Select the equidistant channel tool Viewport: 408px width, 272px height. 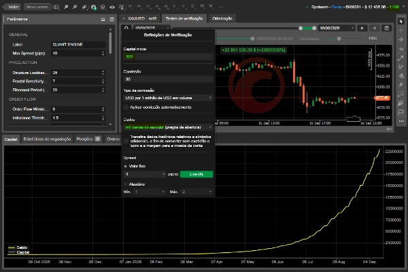point(401,67)
